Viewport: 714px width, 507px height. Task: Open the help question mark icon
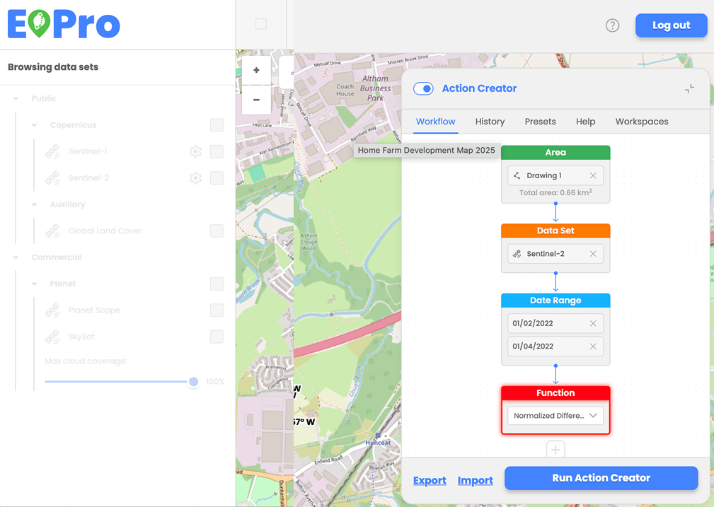(x=612, y=25)
